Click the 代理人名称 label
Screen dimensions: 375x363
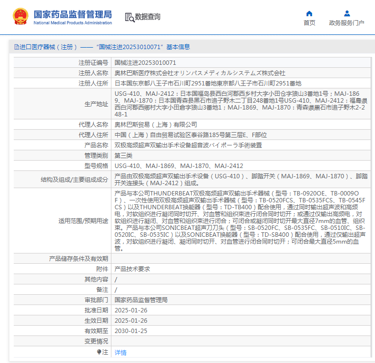93,125
